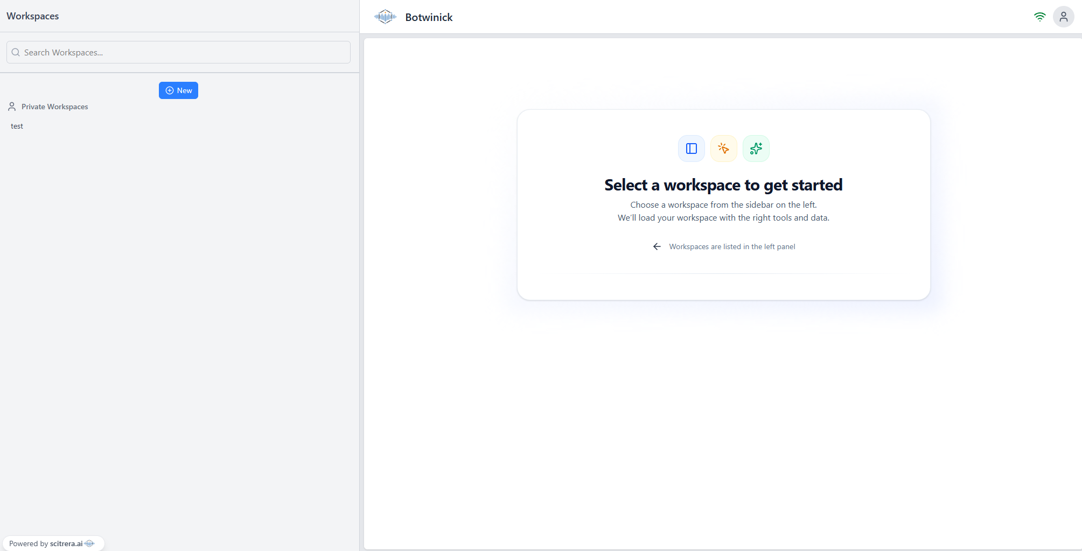Select the orange cursor click icon
Image resolution: width=1082 pixels, height=551 pixels.
click(x=723, y=149)
